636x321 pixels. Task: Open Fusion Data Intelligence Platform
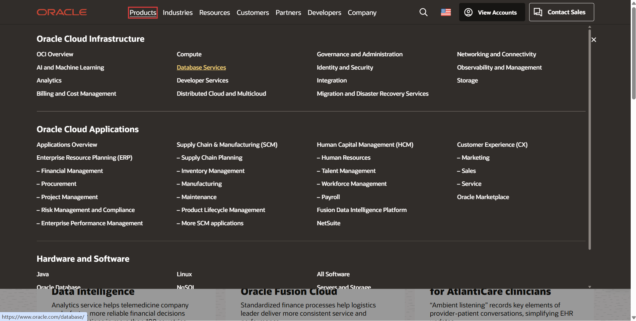362,210
